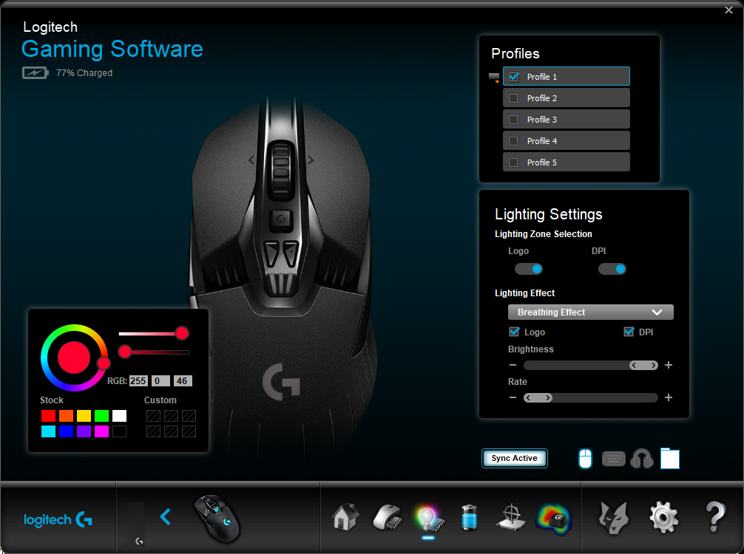Open input analysis heat map icon
This screenshot has width=744, height=554.
553,519
